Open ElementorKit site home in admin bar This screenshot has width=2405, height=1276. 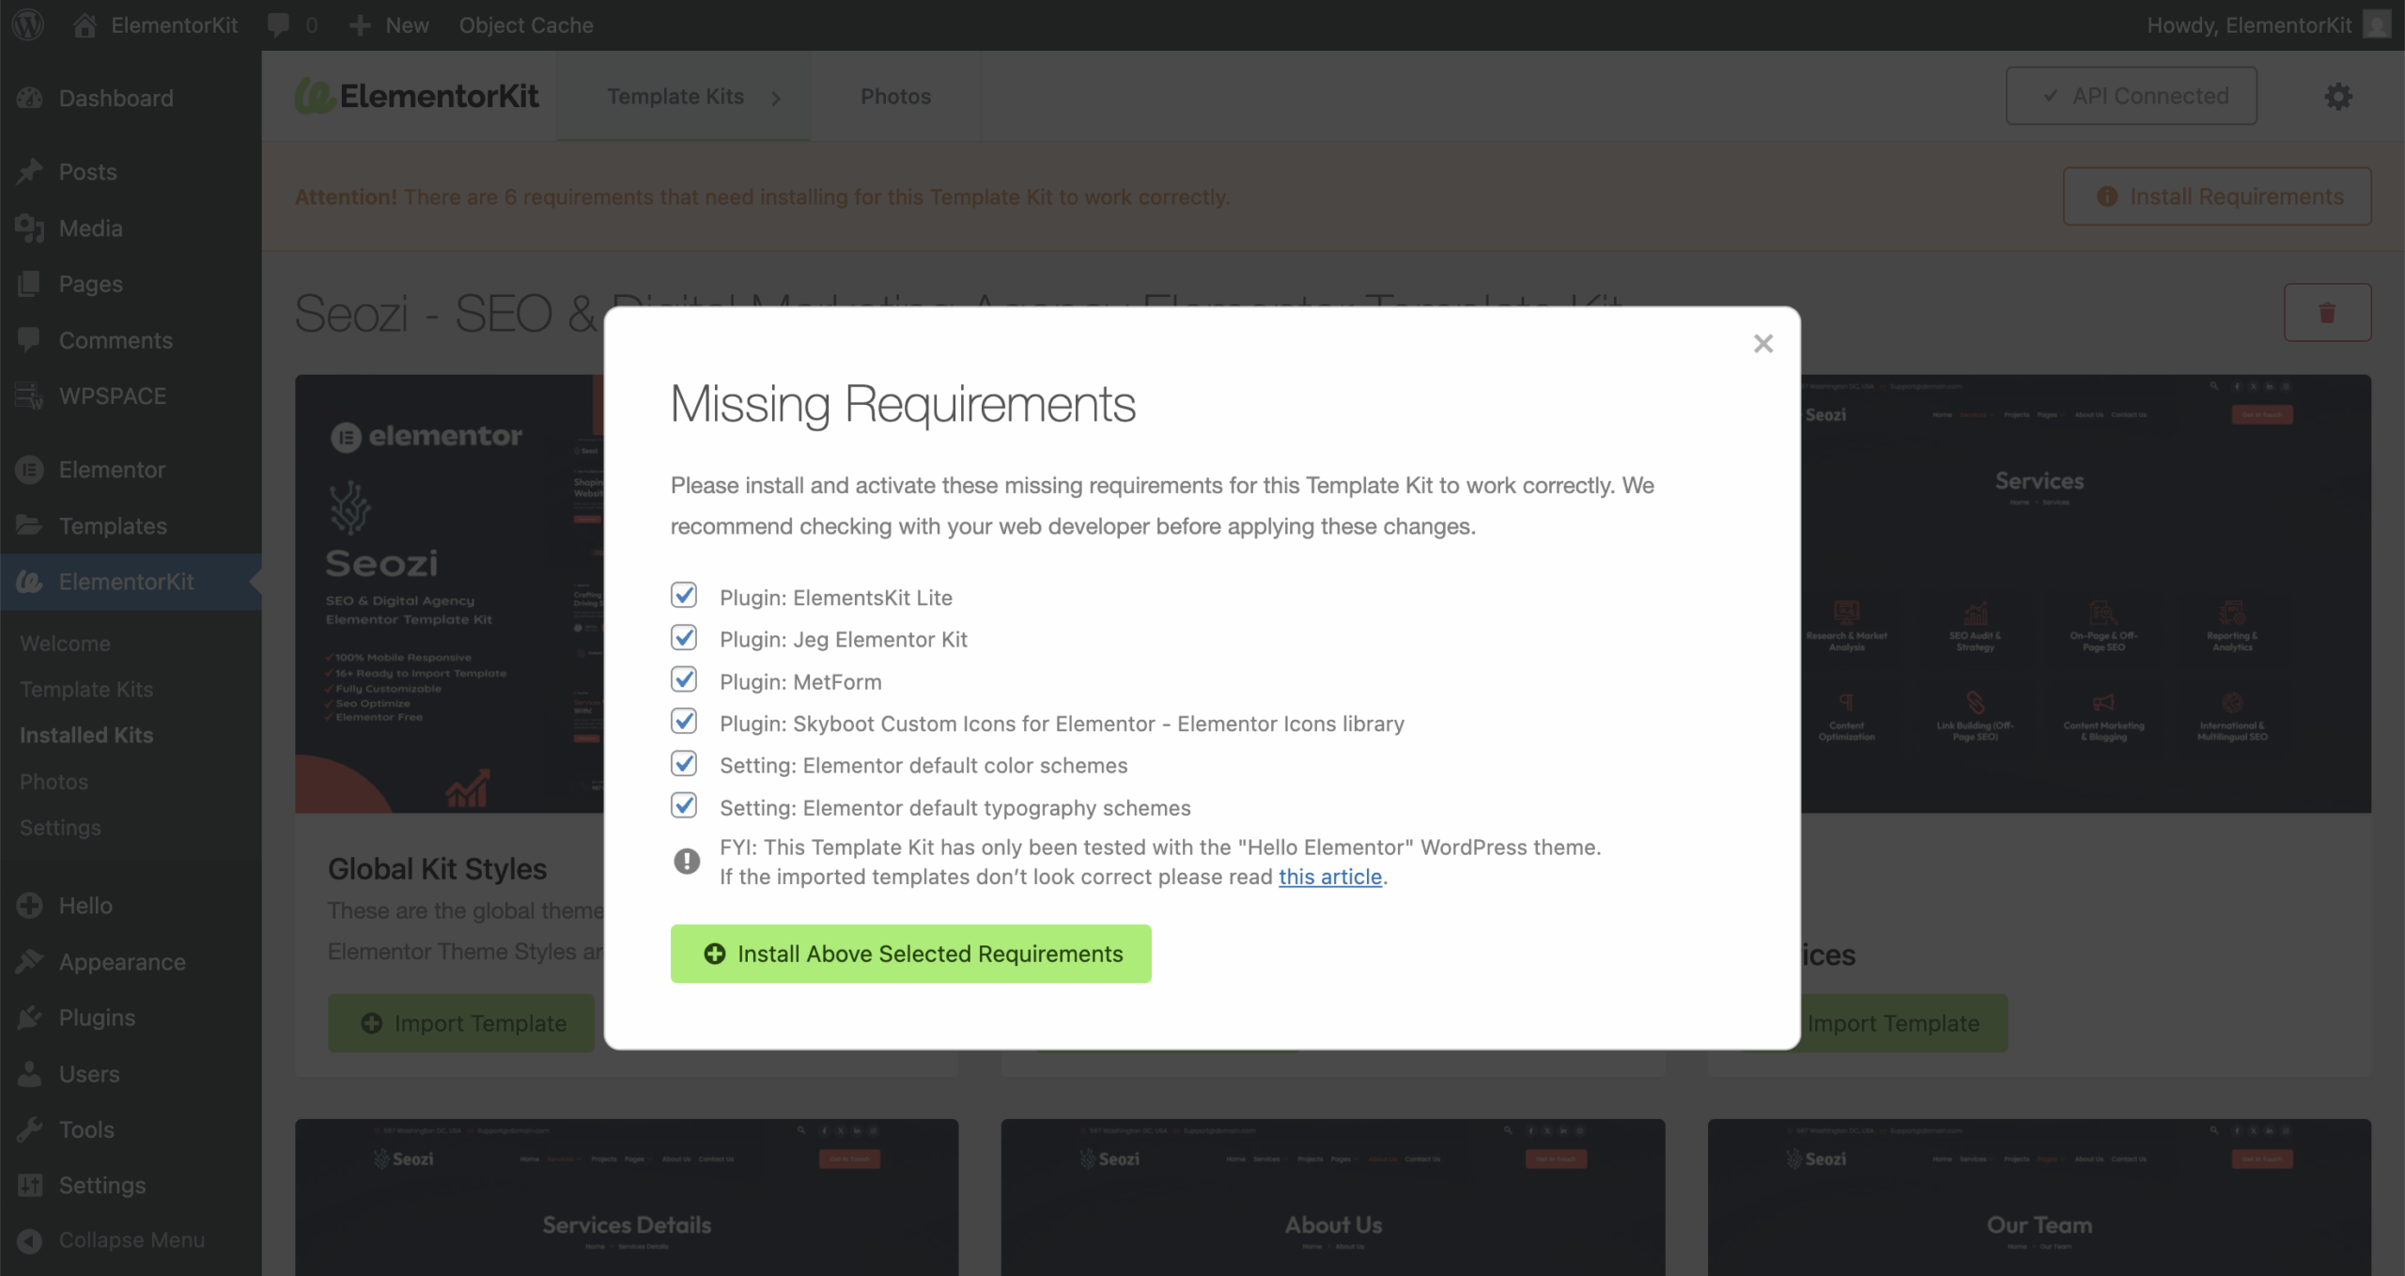pyautogui.click(x=156, y=25)
